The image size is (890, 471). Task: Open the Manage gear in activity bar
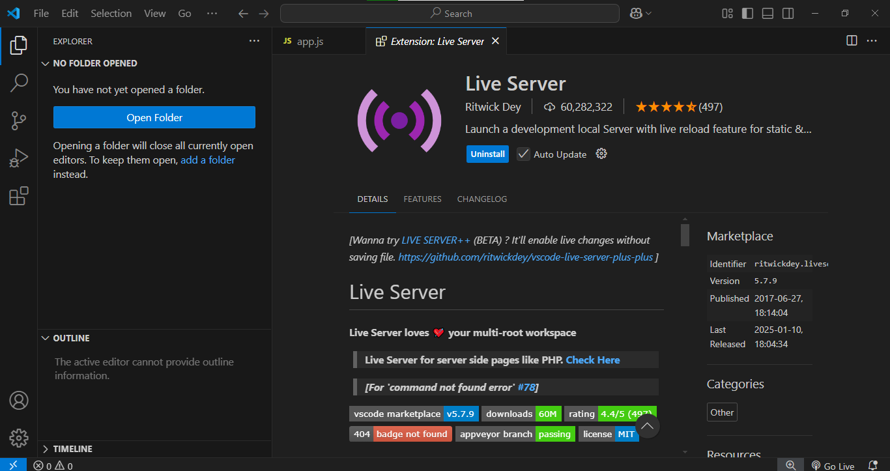[19, 438]
